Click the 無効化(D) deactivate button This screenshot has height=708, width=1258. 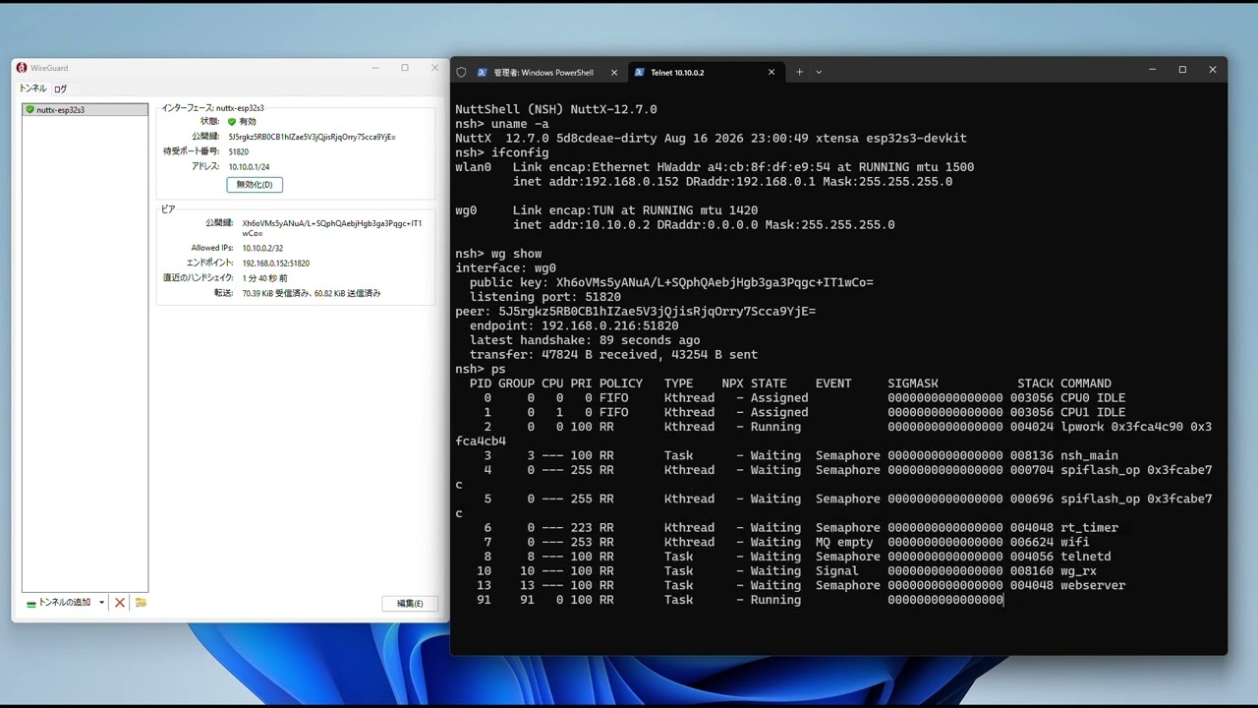255,185
